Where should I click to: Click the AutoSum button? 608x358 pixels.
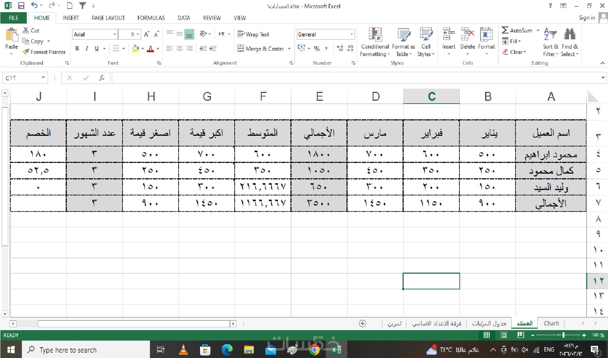tap(517, 31)
